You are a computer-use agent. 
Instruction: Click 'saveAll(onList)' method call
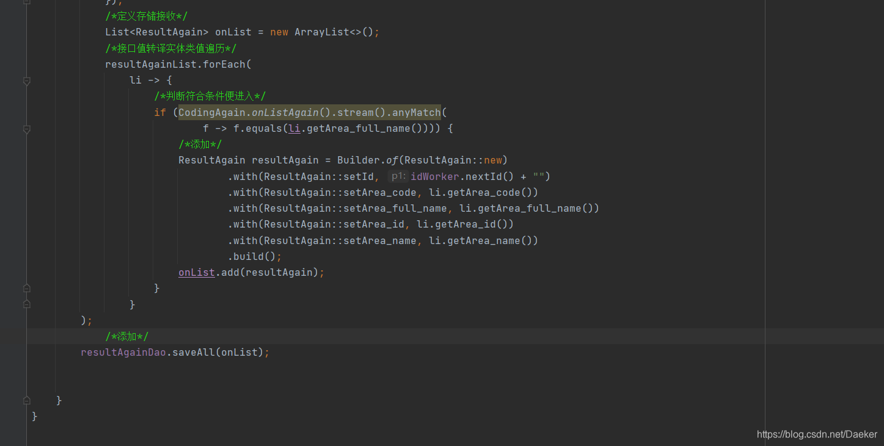pyautogui.click(x=218, y=352)
